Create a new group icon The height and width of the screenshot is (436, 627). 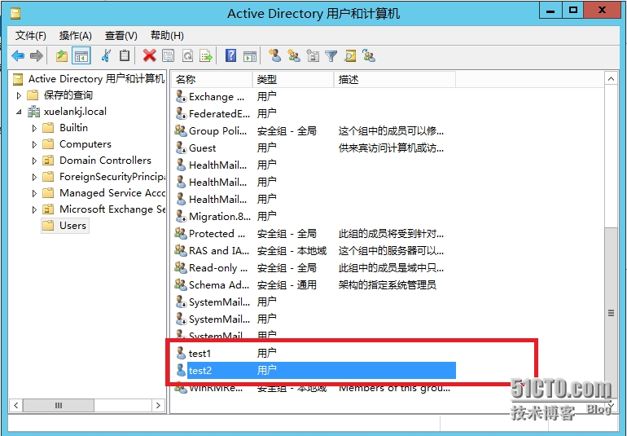click(294, 55)
